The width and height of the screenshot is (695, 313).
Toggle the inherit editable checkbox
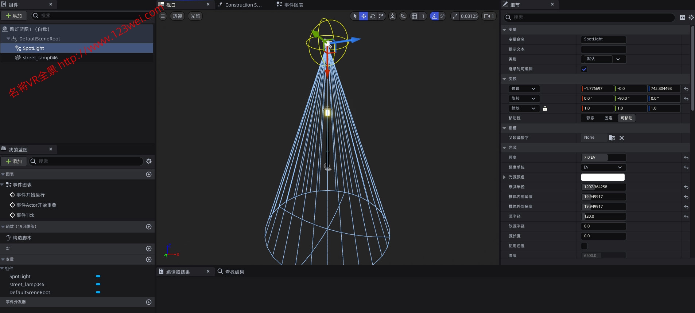pyautogui.click(x=584, y=69)
